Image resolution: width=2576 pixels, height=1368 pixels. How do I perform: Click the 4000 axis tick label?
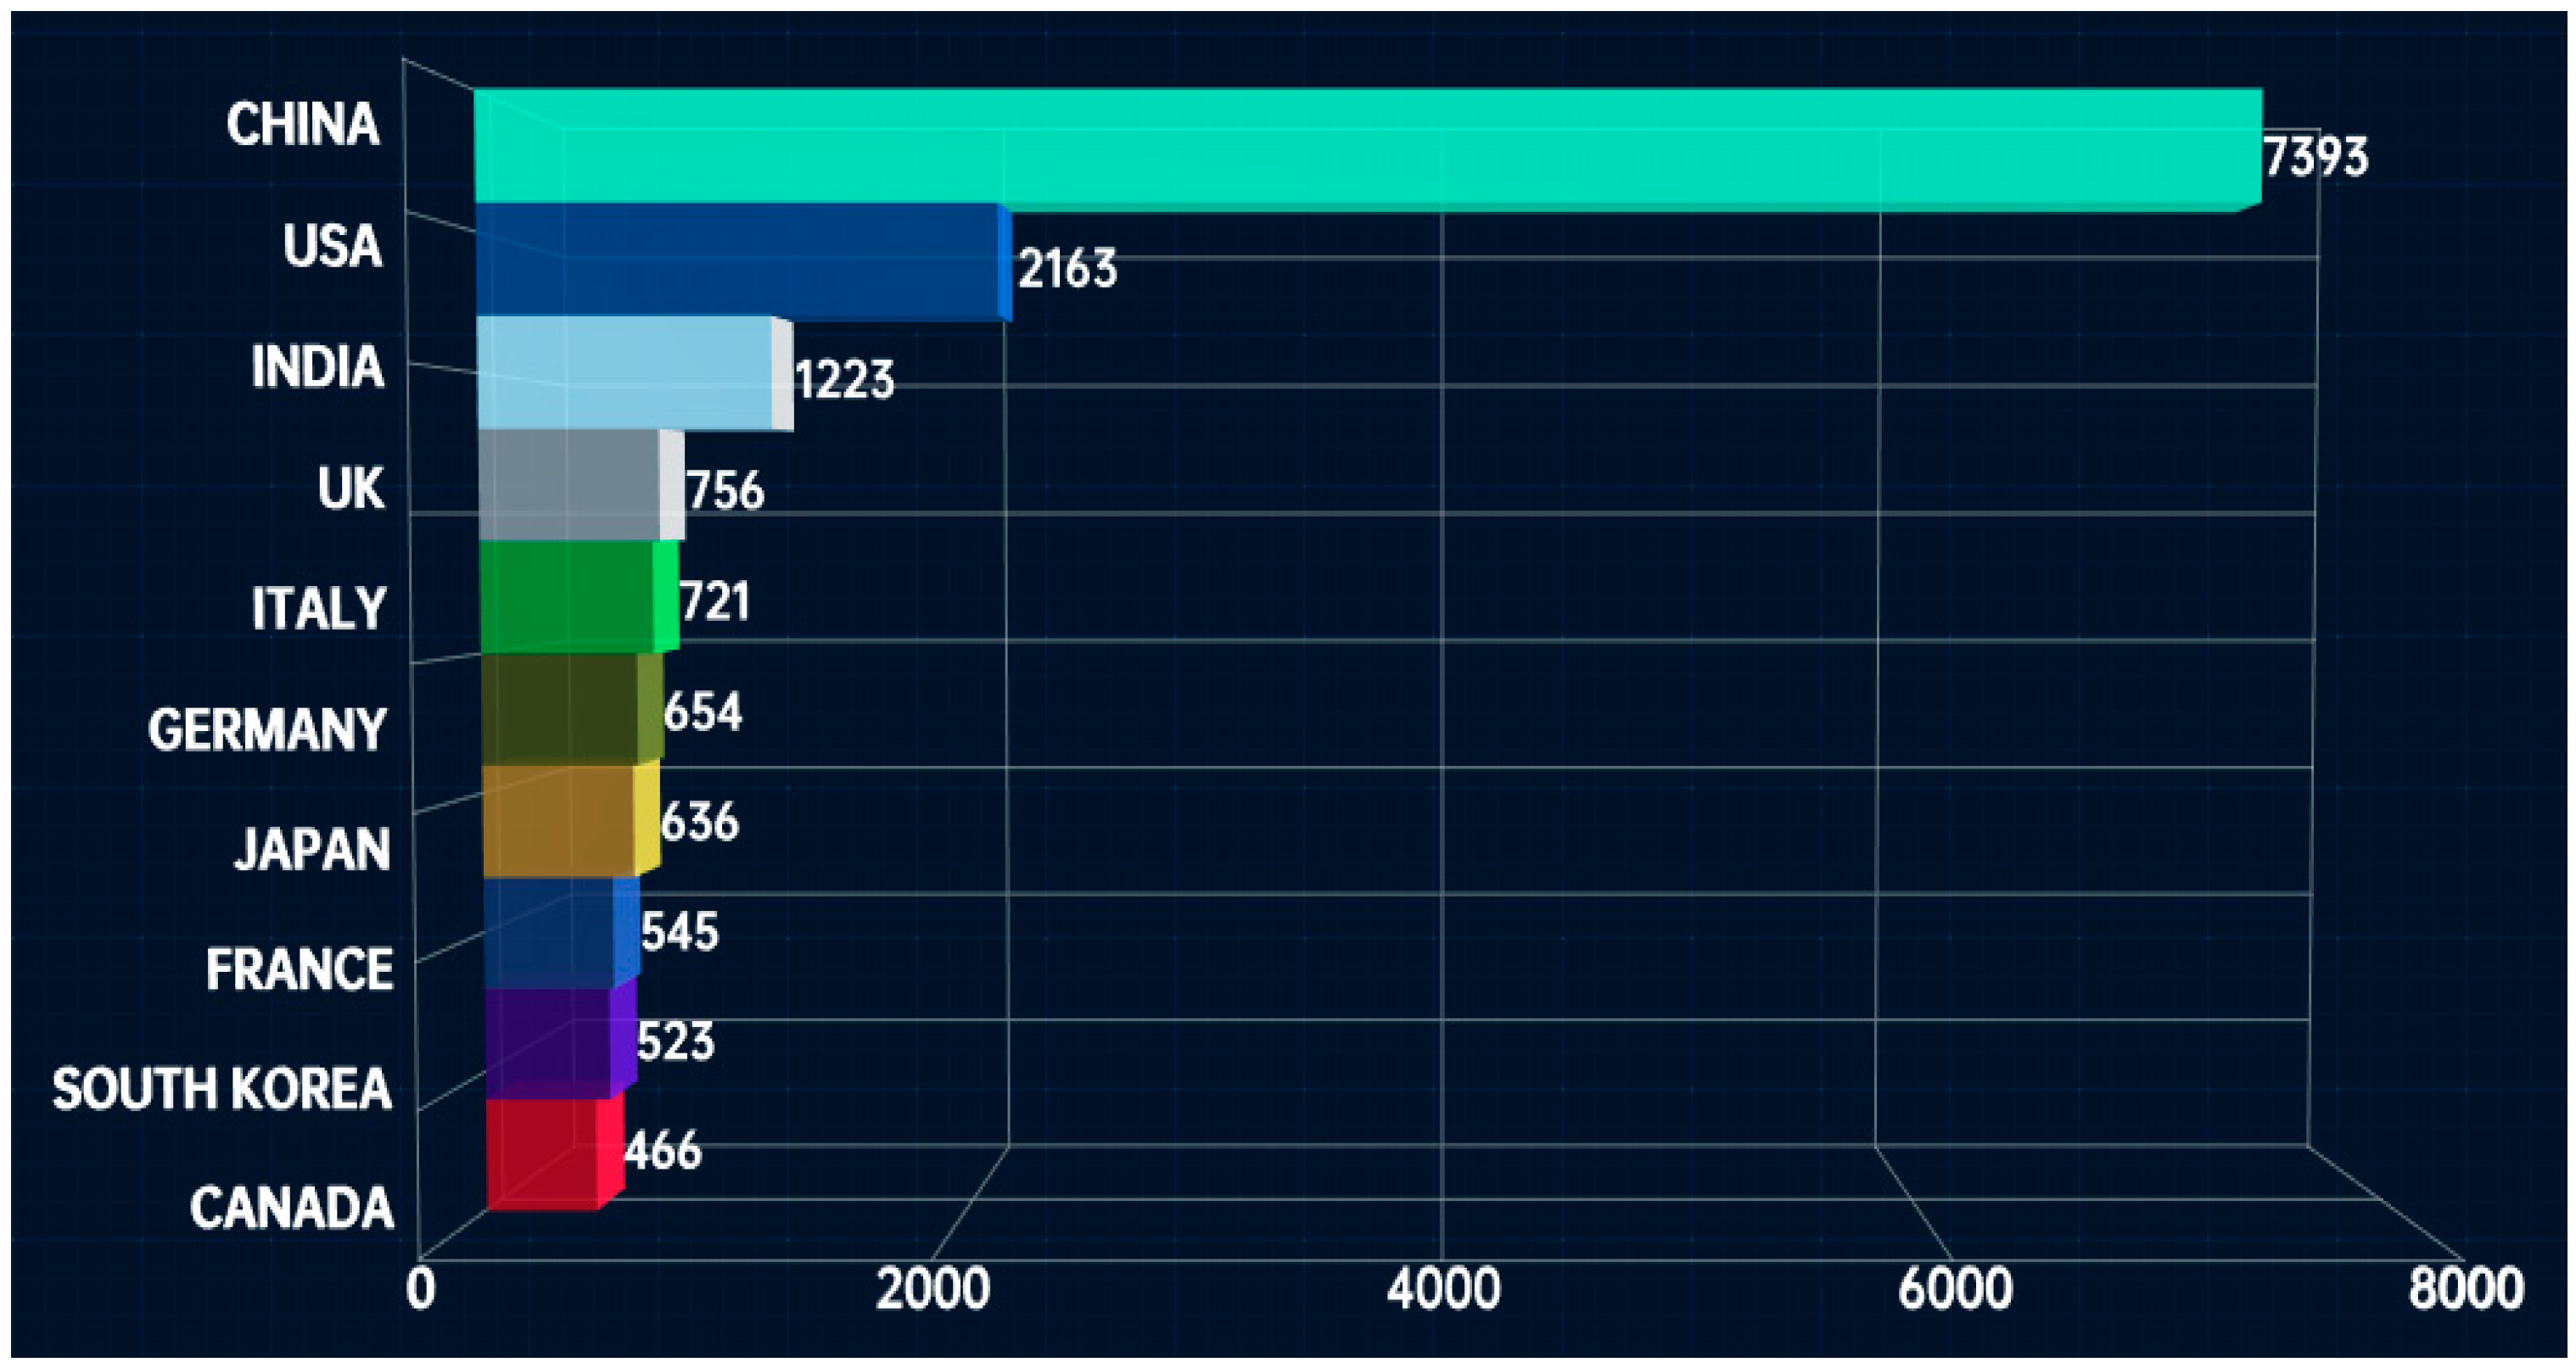pyautogui.click(x=1443, y=1289)
